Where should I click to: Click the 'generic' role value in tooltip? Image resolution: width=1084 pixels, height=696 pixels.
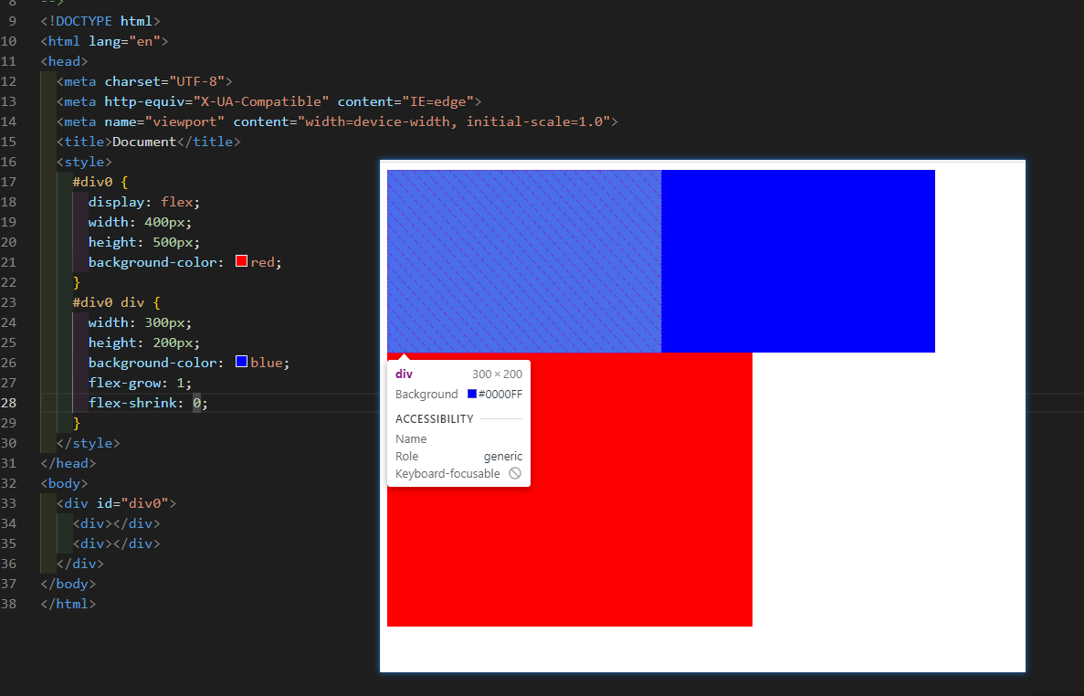point(503,456)
